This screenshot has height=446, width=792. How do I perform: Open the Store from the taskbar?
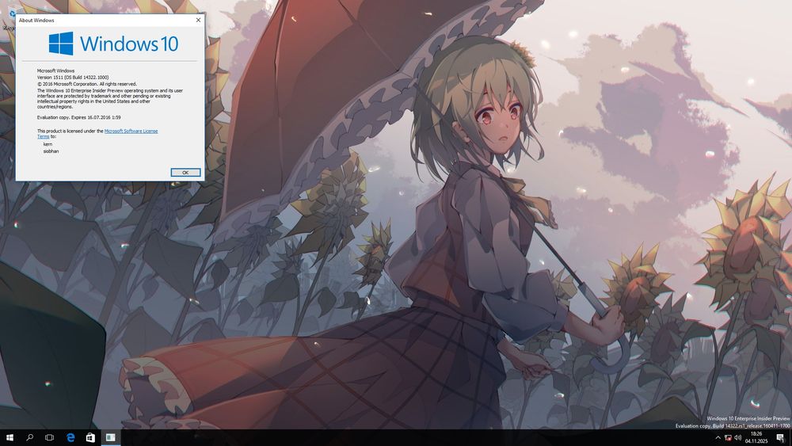coord(90,437)
